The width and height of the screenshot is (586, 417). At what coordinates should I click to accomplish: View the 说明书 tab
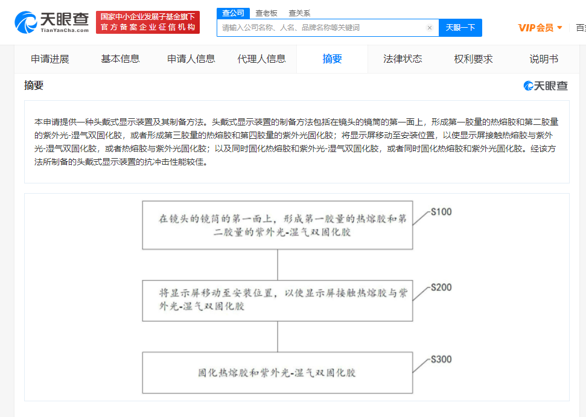(x=544, y=59)
